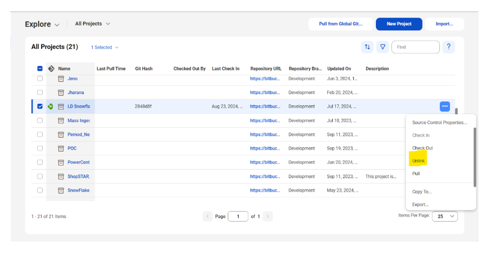Click the next page arrow

(268, 216)
